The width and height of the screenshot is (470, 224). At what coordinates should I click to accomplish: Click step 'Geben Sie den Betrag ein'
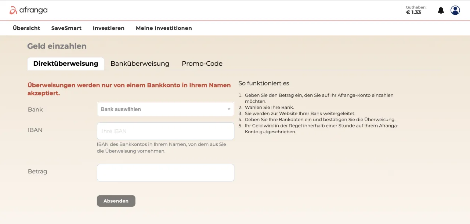pos(319,98)
